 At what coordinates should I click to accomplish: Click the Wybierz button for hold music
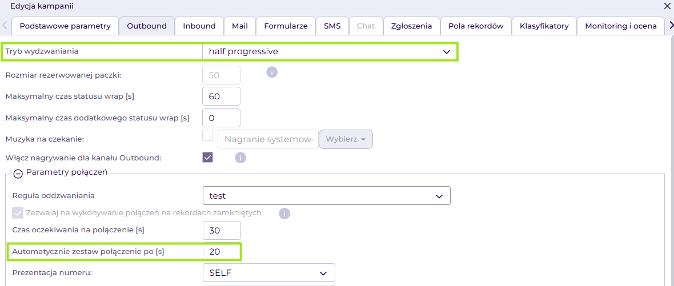[346, 140]
